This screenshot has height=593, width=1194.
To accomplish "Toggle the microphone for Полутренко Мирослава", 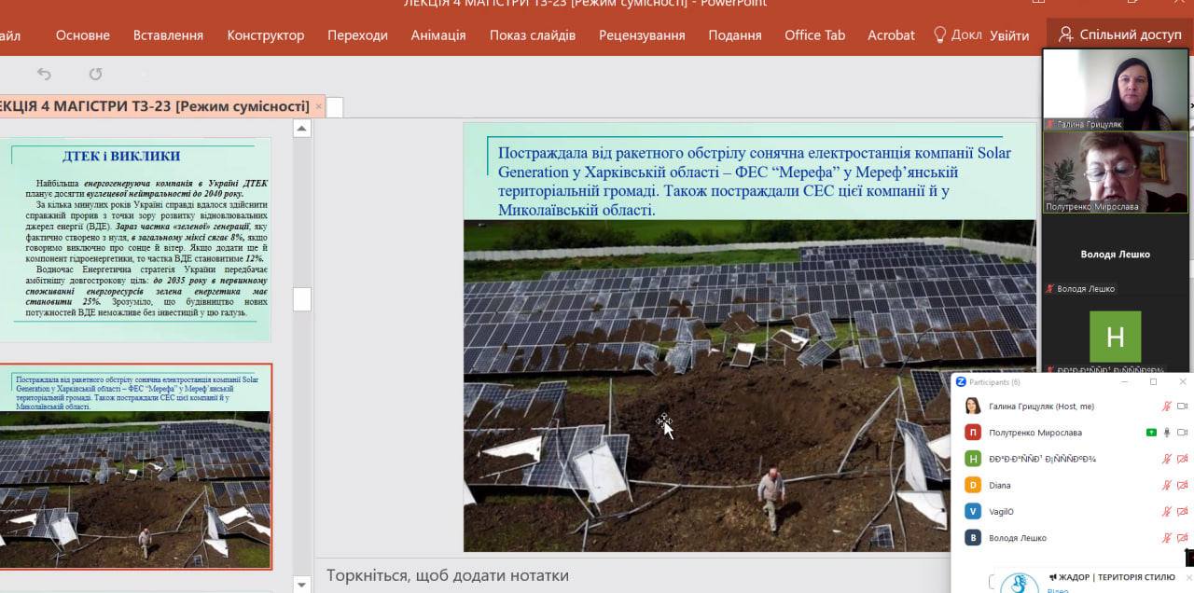I will pyautogui.click(x=1166, y=433).
